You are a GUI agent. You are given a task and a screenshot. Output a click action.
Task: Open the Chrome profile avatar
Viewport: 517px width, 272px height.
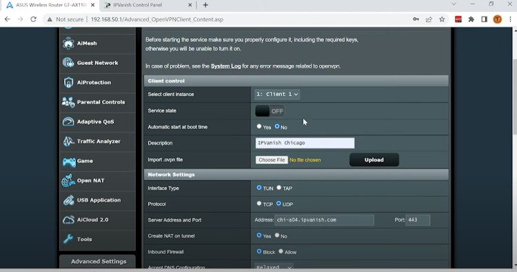(x=497, y=19)
